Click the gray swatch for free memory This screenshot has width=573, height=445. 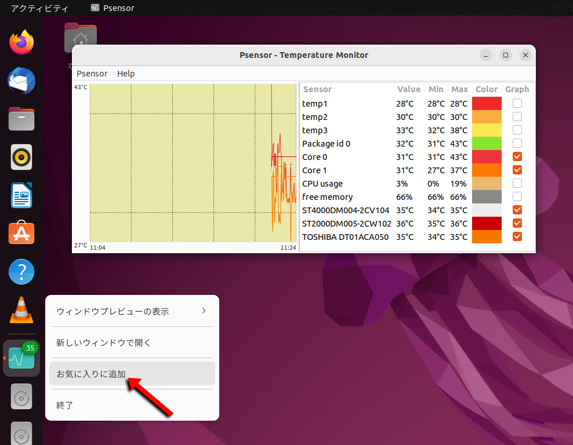click(x=487, y=196)
